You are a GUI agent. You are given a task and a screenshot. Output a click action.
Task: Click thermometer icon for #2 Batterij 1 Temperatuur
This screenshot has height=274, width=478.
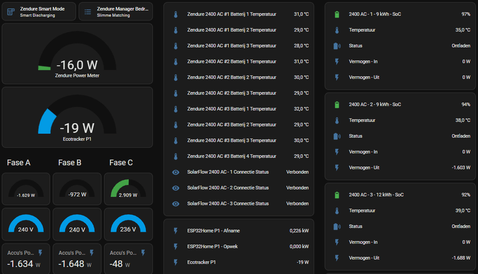176,62
